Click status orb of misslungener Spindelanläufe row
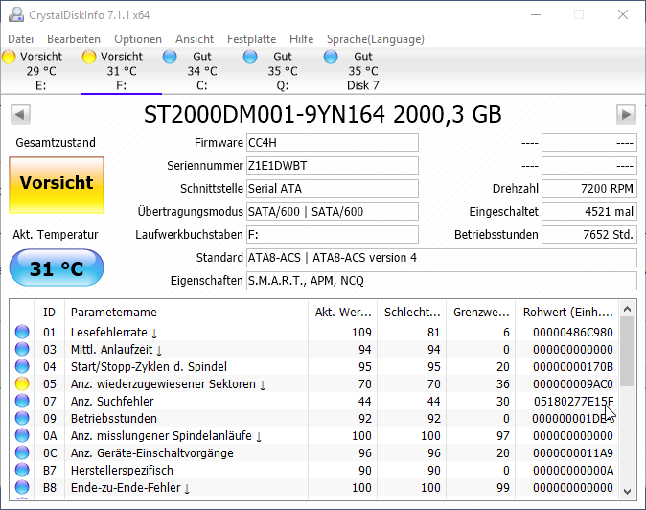This screenshot has height=510, width=646. coord(22,435)
